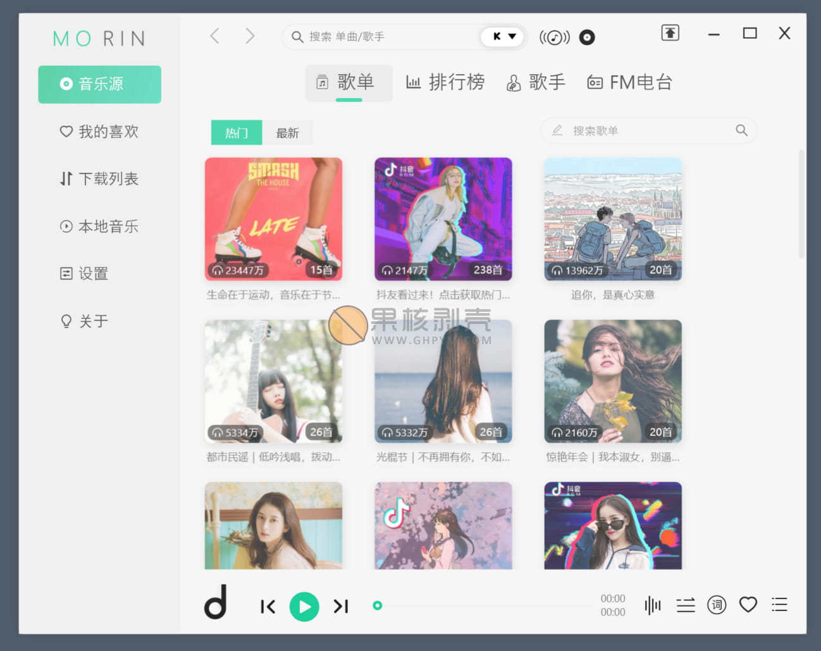Switch to the 最新 playlist filter
This screenshot has height=651, width=821.
pos(288,133)
